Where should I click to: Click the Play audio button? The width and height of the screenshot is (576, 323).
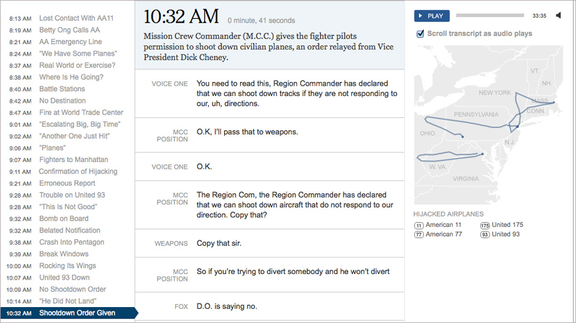[x=431, y=16]
